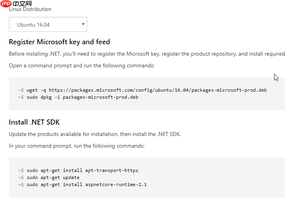Click the php red logo icon
The image size is (285, 199).
coord(6,4)
